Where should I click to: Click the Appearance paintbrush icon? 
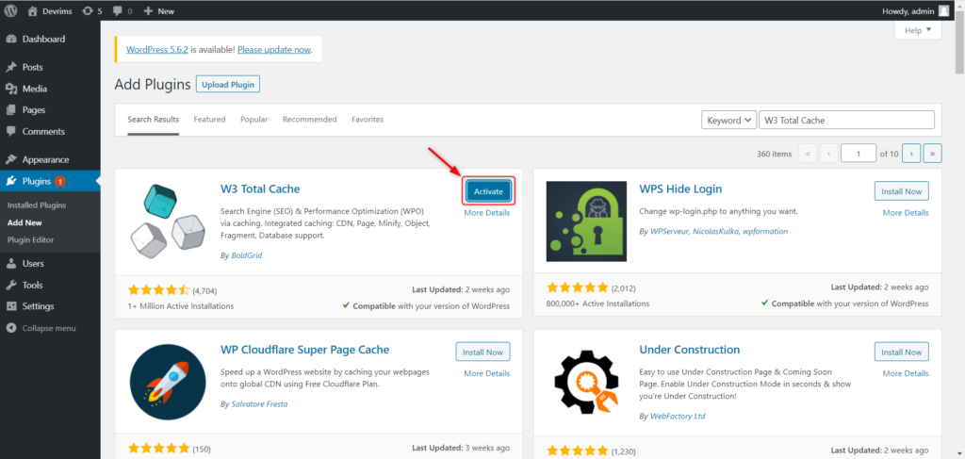(11, 159)
